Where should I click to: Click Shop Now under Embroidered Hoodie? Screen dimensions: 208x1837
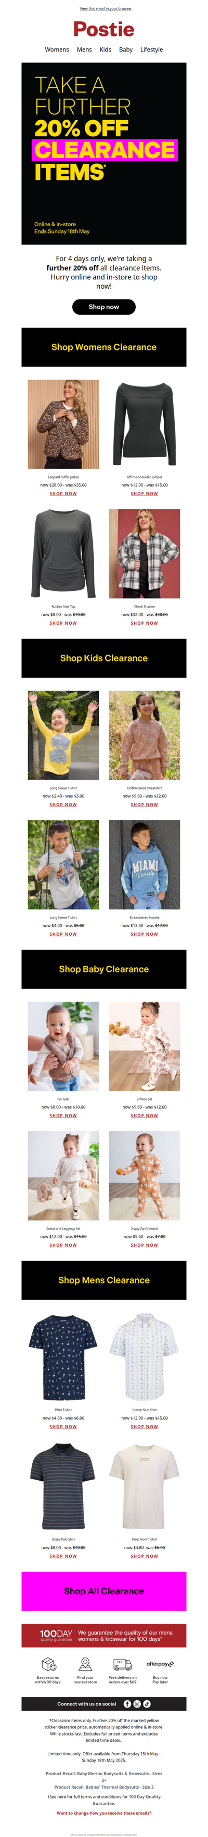(145, 934)
